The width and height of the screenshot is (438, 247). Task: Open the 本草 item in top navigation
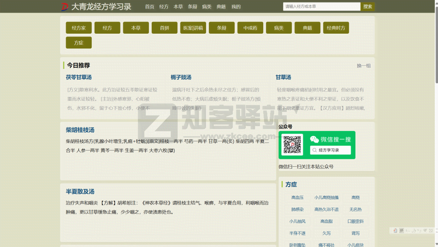[x=178, y=6]
